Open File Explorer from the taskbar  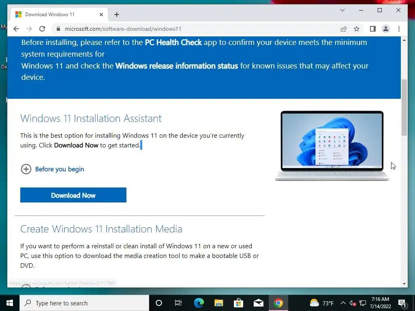[218, 303]
